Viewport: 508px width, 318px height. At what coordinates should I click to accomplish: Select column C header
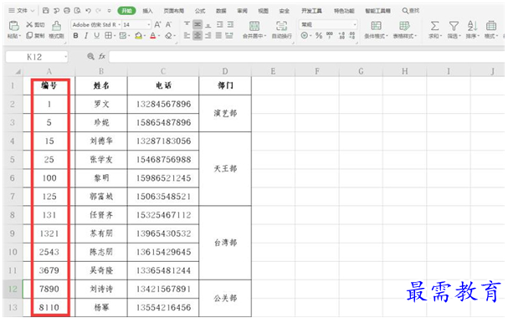click(163, 72)
